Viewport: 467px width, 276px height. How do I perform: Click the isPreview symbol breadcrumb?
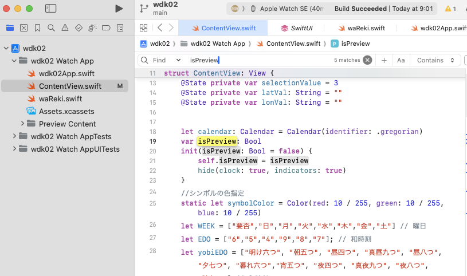[x=350, y=44]
